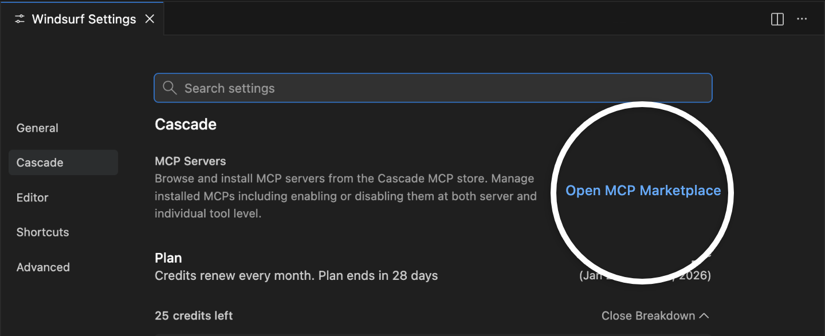The image size is (825, 336).
Task: Close the Windsurf Settings tab
Action: pyautogui.click(x=150, y=18)
